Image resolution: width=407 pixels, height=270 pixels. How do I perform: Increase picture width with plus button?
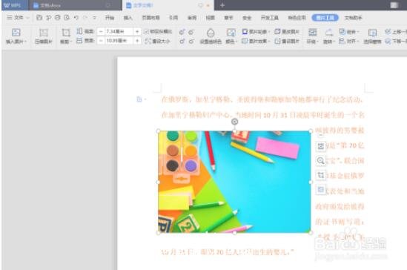pos(137,41)
